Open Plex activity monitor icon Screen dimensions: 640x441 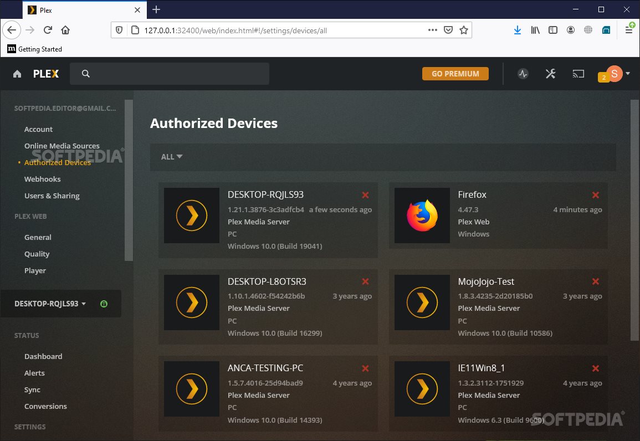[x=523, y=73]
